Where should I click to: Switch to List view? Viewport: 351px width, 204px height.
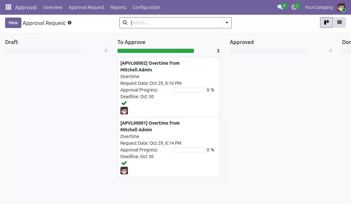tap(340, 22)
